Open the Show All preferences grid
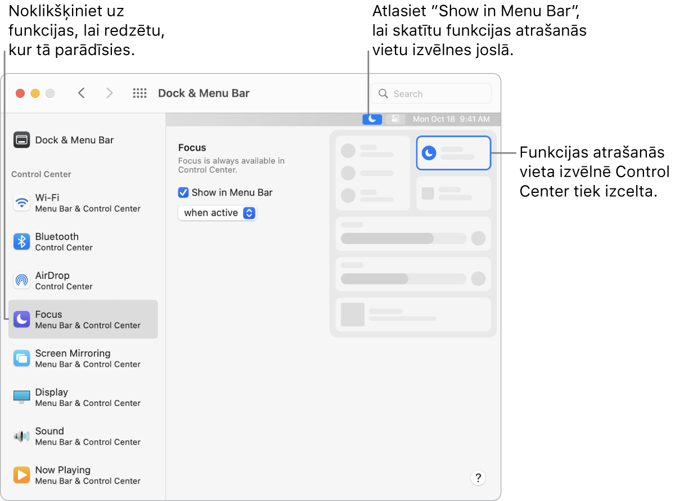675x501 pixels. [x=139, y=93]
